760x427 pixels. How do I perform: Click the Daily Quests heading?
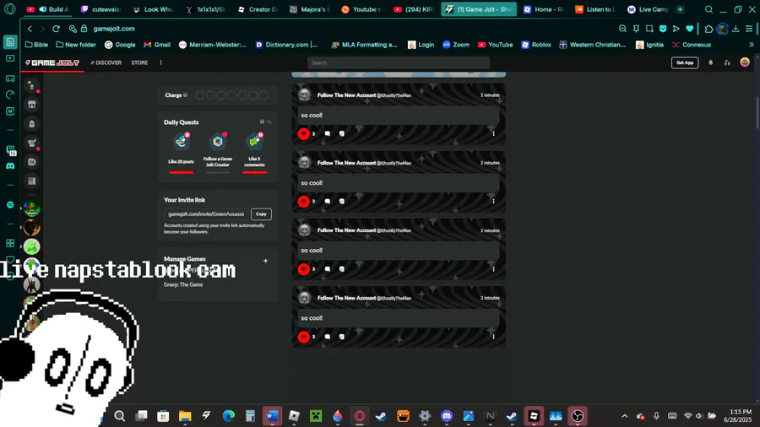[x=181, y=122]
